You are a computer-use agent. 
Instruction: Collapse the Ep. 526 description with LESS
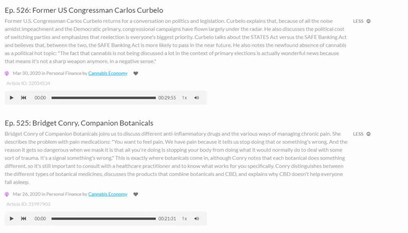[361, 21]
